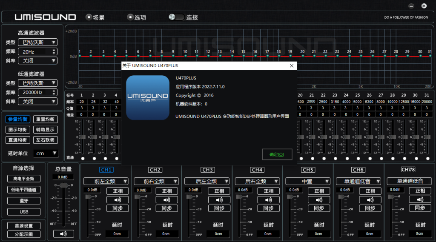Select the CH4 channel tab

[257, 169]
